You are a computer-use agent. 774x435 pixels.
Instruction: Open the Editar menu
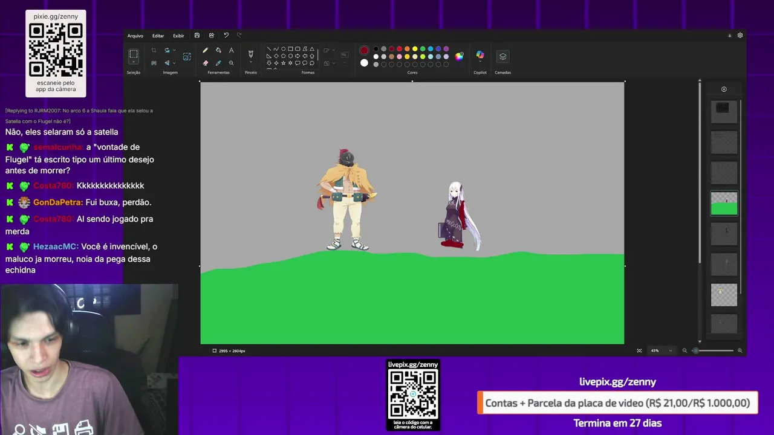pyautogui.click(x=158, y=36)
